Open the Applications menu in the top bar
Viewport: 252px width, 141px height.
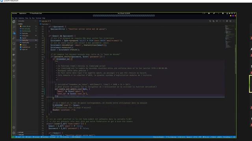click(23, 13)
